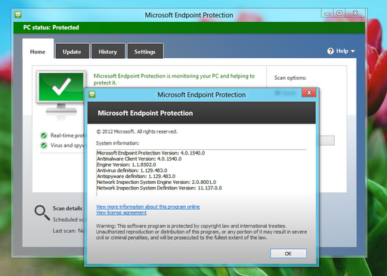
Task: Click the shield icon in About dialog title
Action: tap(92, 94)
